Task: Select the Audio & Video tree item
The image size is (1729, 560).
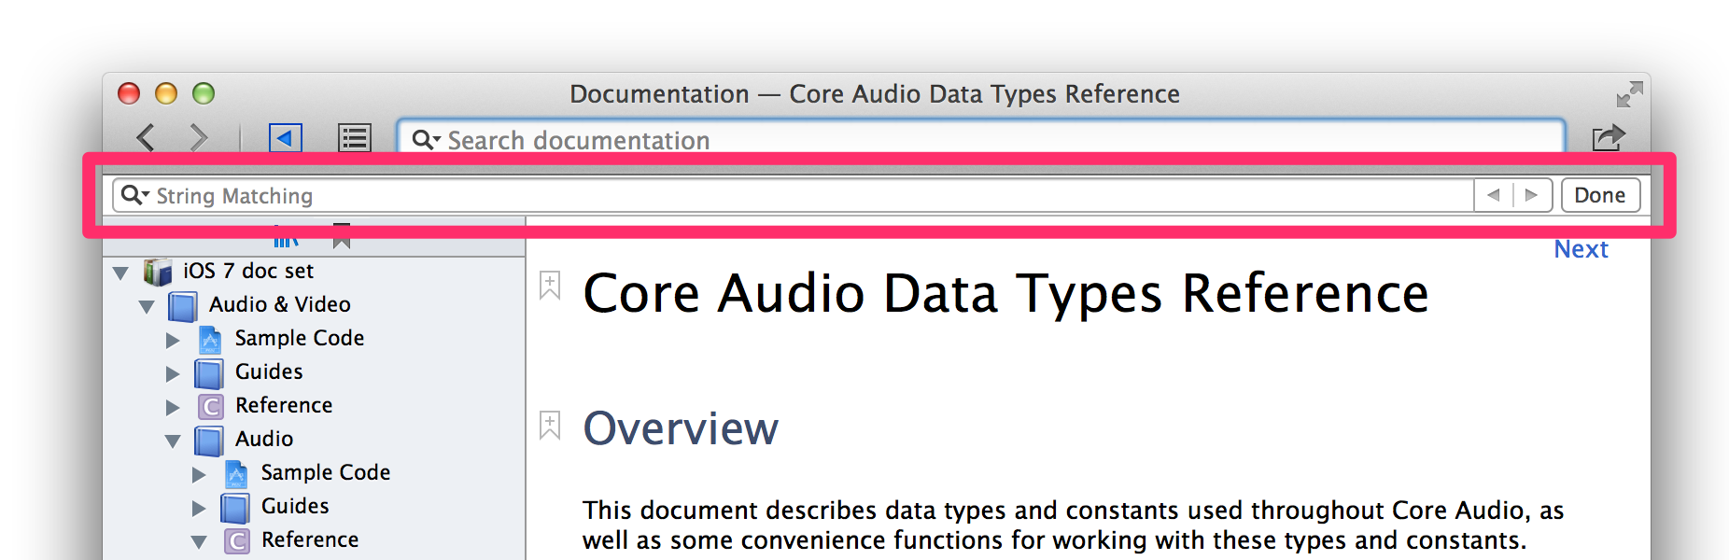Action: [279, 304]
